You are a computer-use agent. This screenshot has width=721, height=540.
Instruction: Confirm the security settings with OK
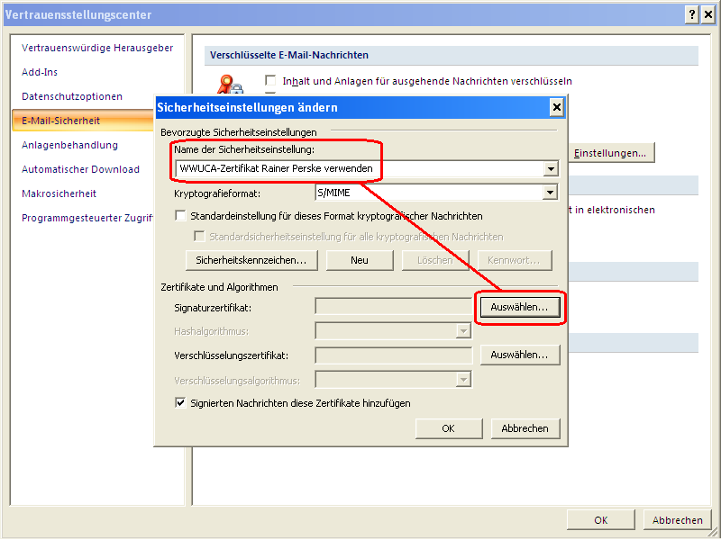click(x=448, y=427)
